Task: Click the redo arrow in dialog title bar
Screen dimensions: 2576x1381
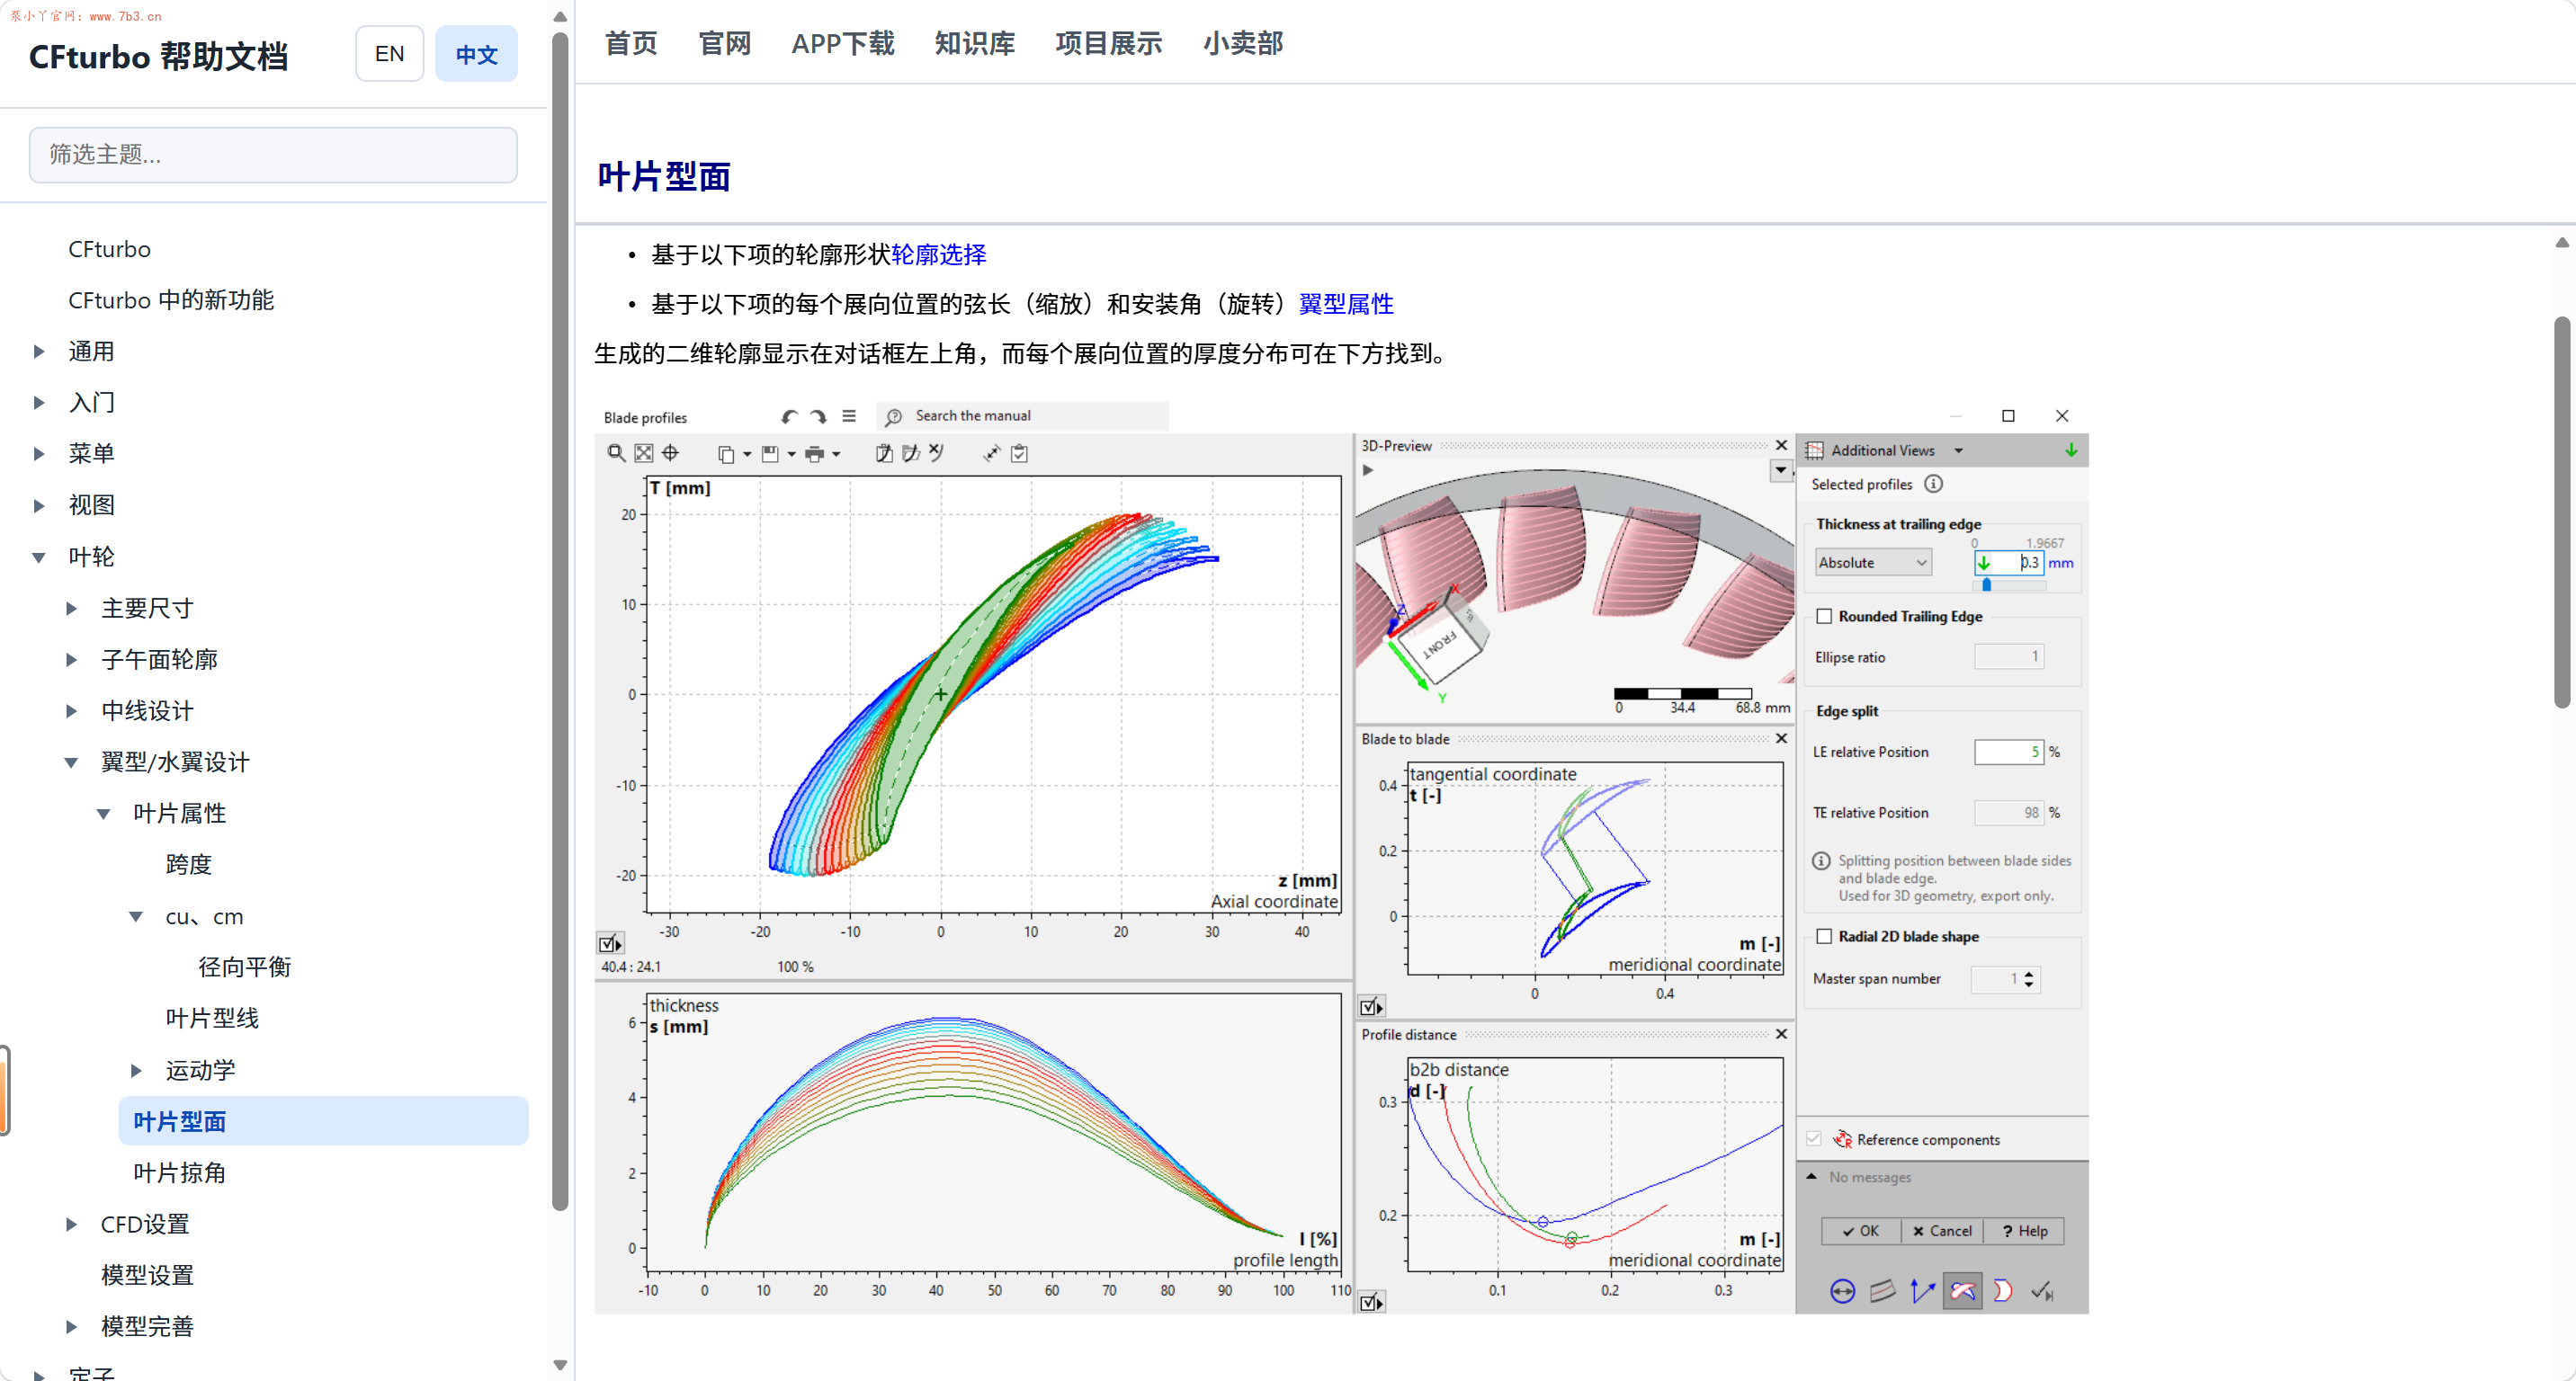Action: (818, 416)
